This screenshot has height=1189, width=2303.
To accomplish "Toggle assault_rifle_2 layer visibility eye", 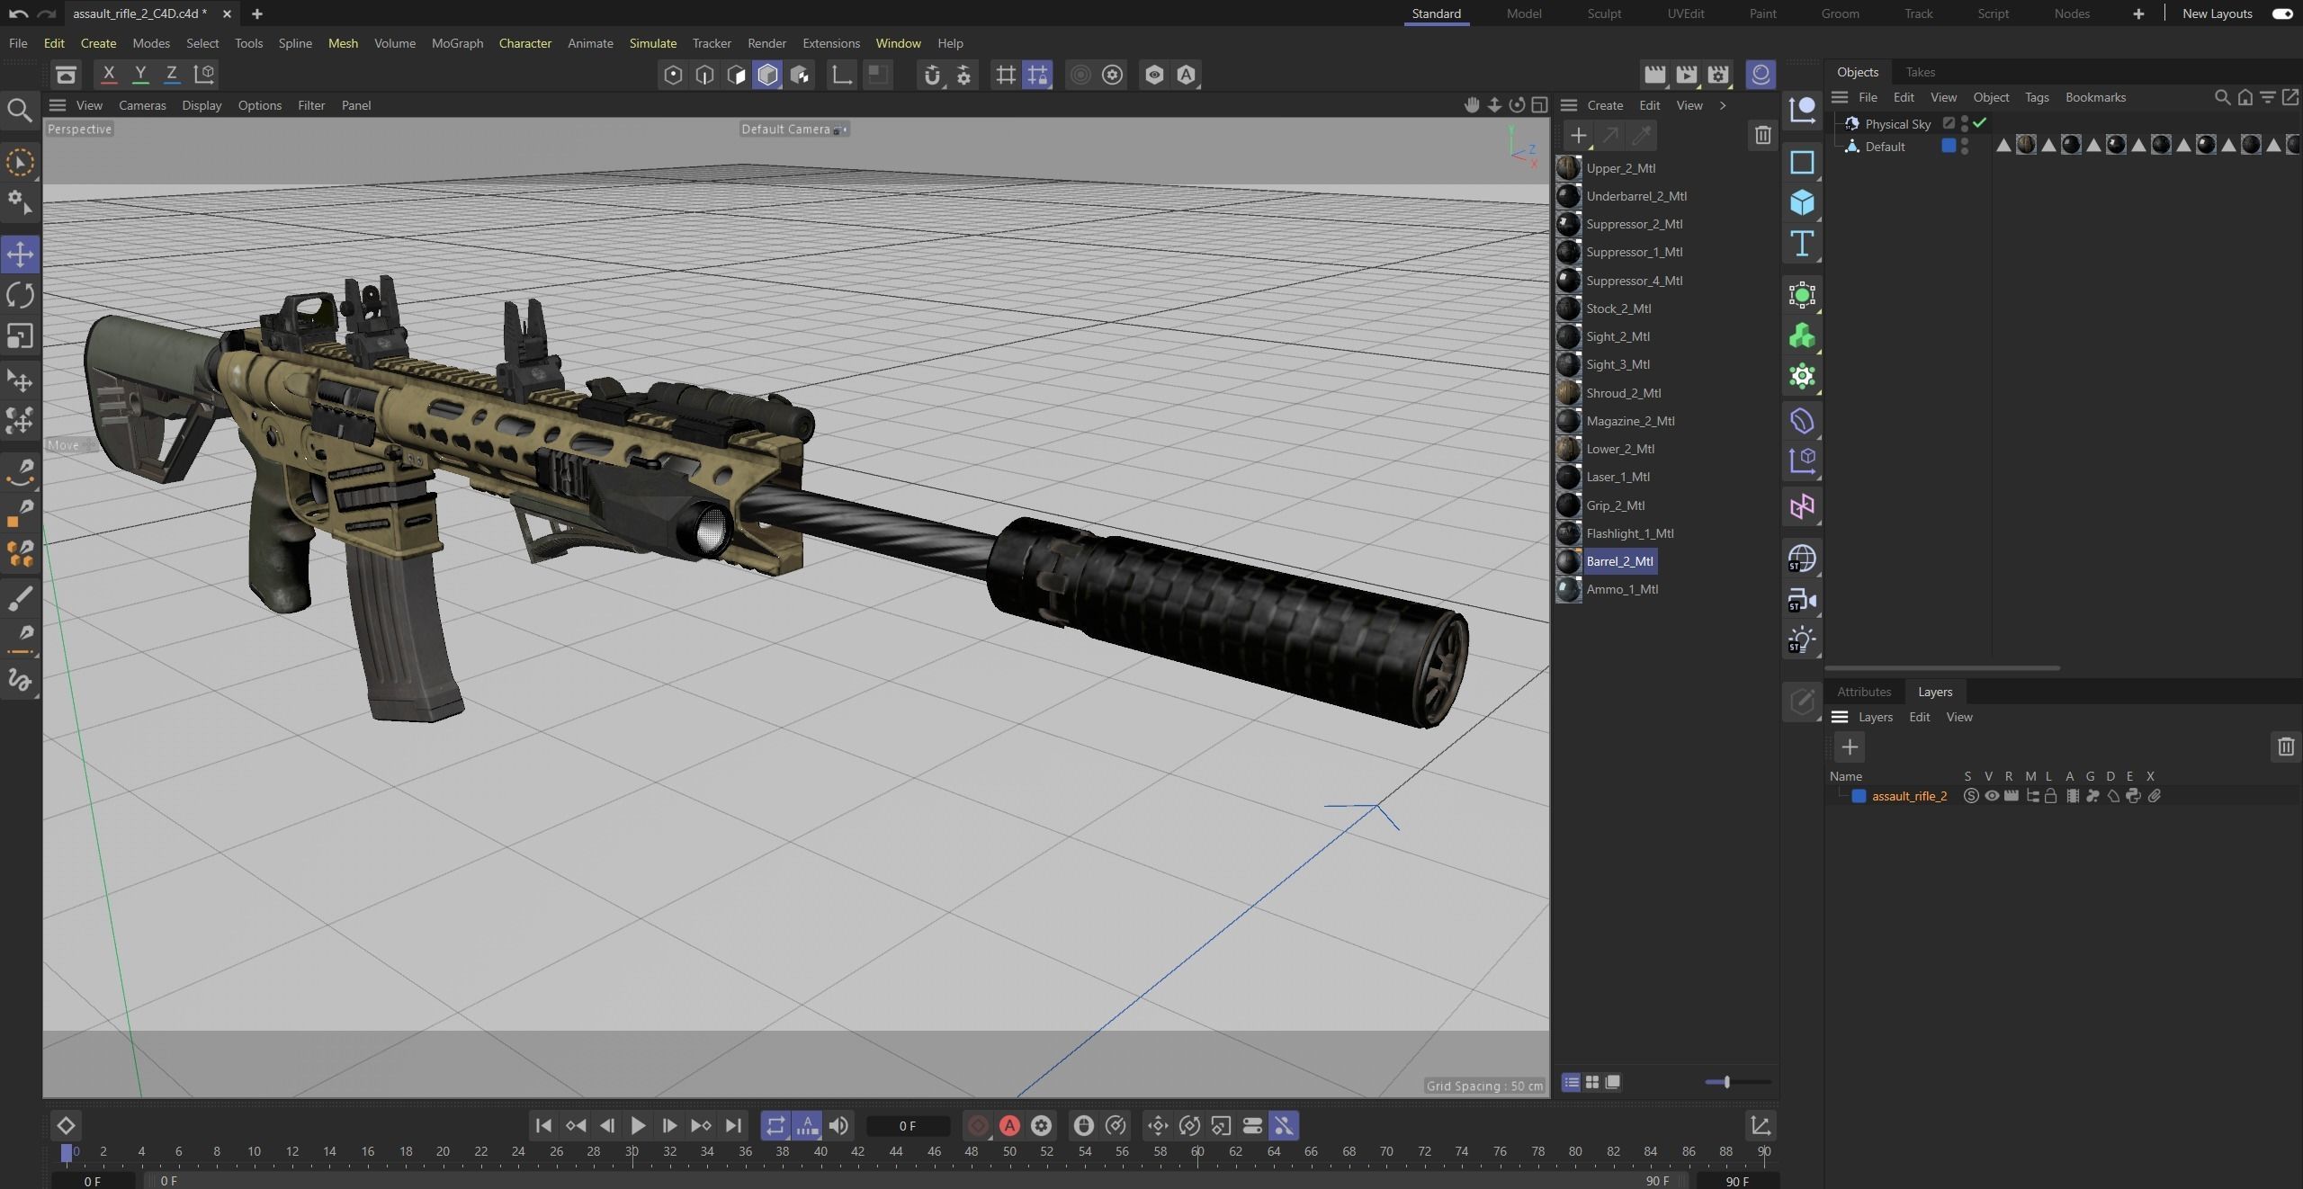I will 1992,796.
